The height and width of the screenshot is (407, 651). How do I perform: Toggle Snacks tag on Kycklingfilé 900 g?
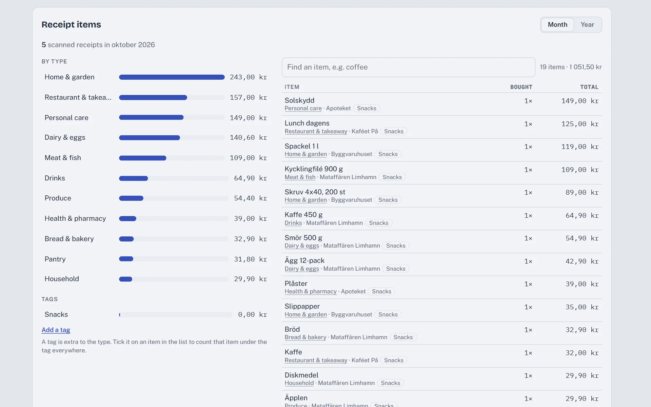click(392, 177)
